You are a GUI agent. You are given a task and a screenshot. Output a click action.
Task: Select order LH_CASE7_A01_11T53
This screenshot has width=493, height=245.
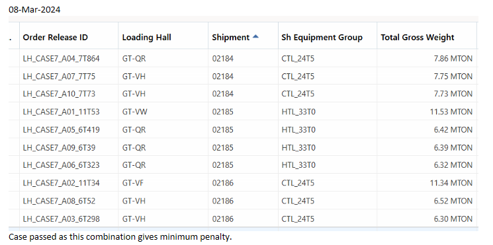(62, 112)
